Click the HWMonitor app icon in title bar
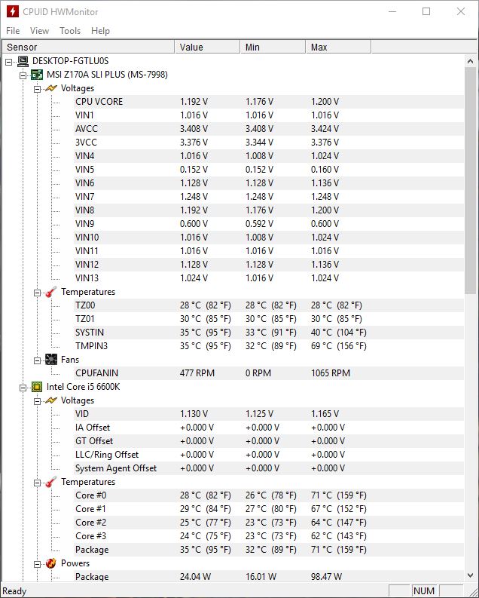 pos(13,12)
